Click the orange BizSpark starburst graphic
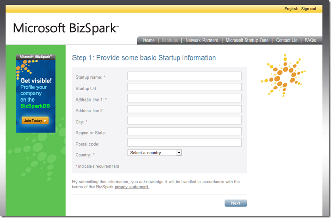The width and height of the screenshot is (331, 218). 283,75
